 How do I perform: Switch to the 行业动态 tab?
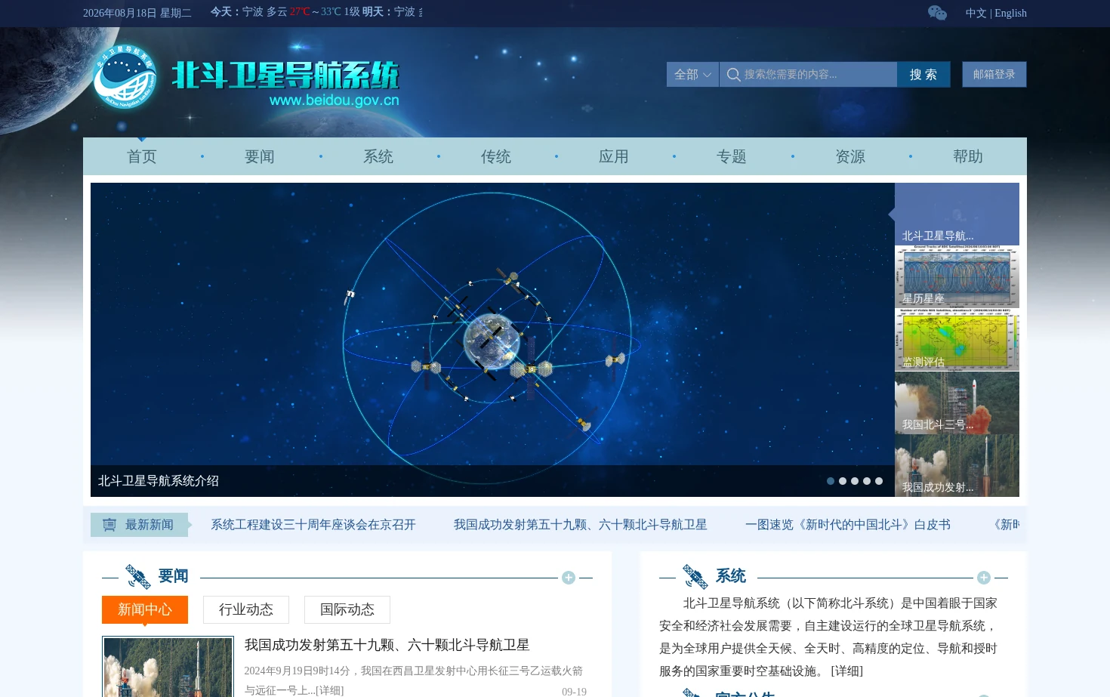[x=246, y=609]
